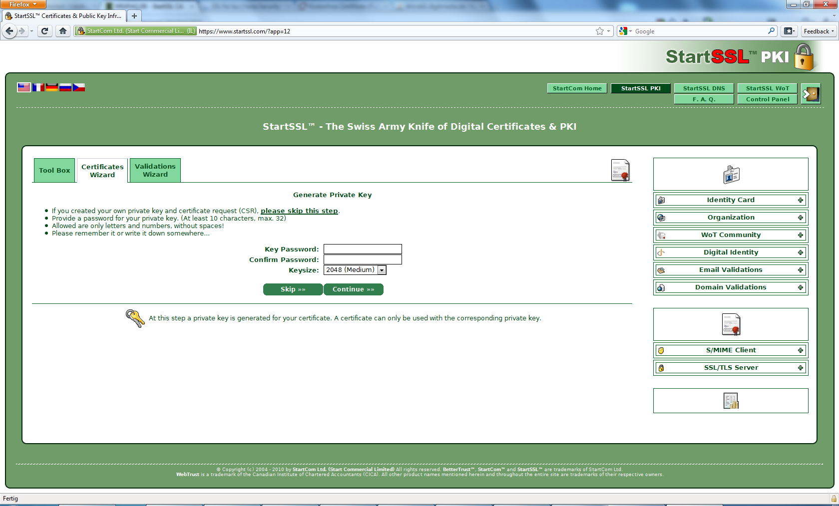This screenshot has width=839, height=506.
Task: Open the Control Panel
Action: tap(768, 99)
